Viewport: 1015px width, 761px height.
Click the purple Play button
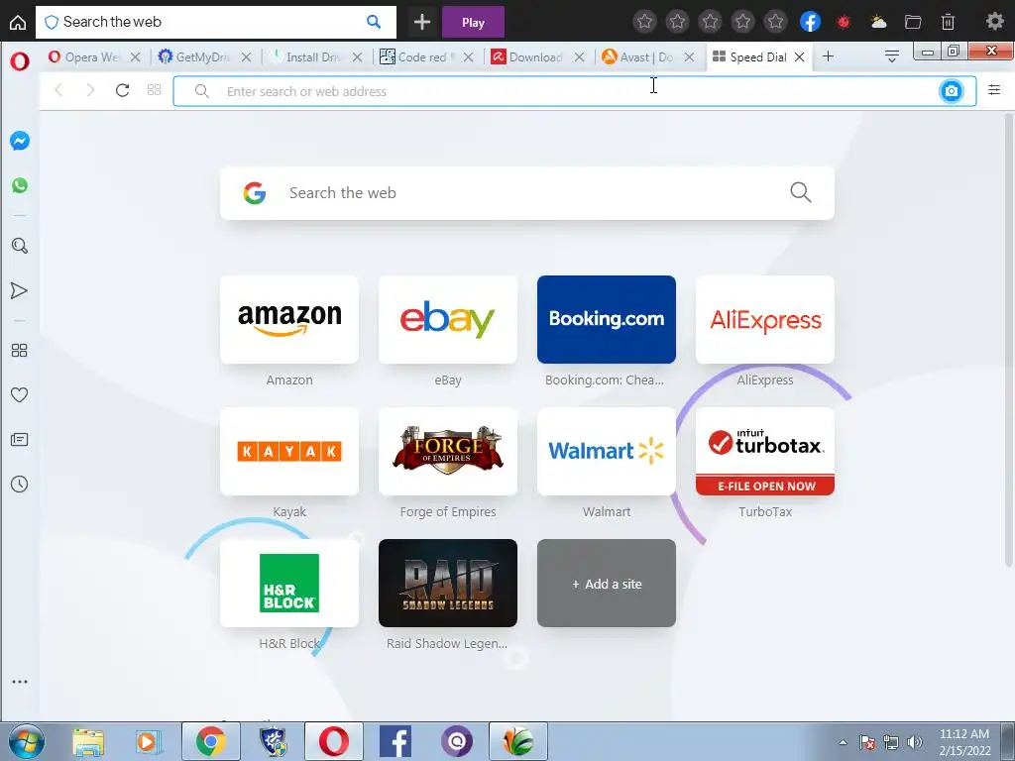point(473,22)
